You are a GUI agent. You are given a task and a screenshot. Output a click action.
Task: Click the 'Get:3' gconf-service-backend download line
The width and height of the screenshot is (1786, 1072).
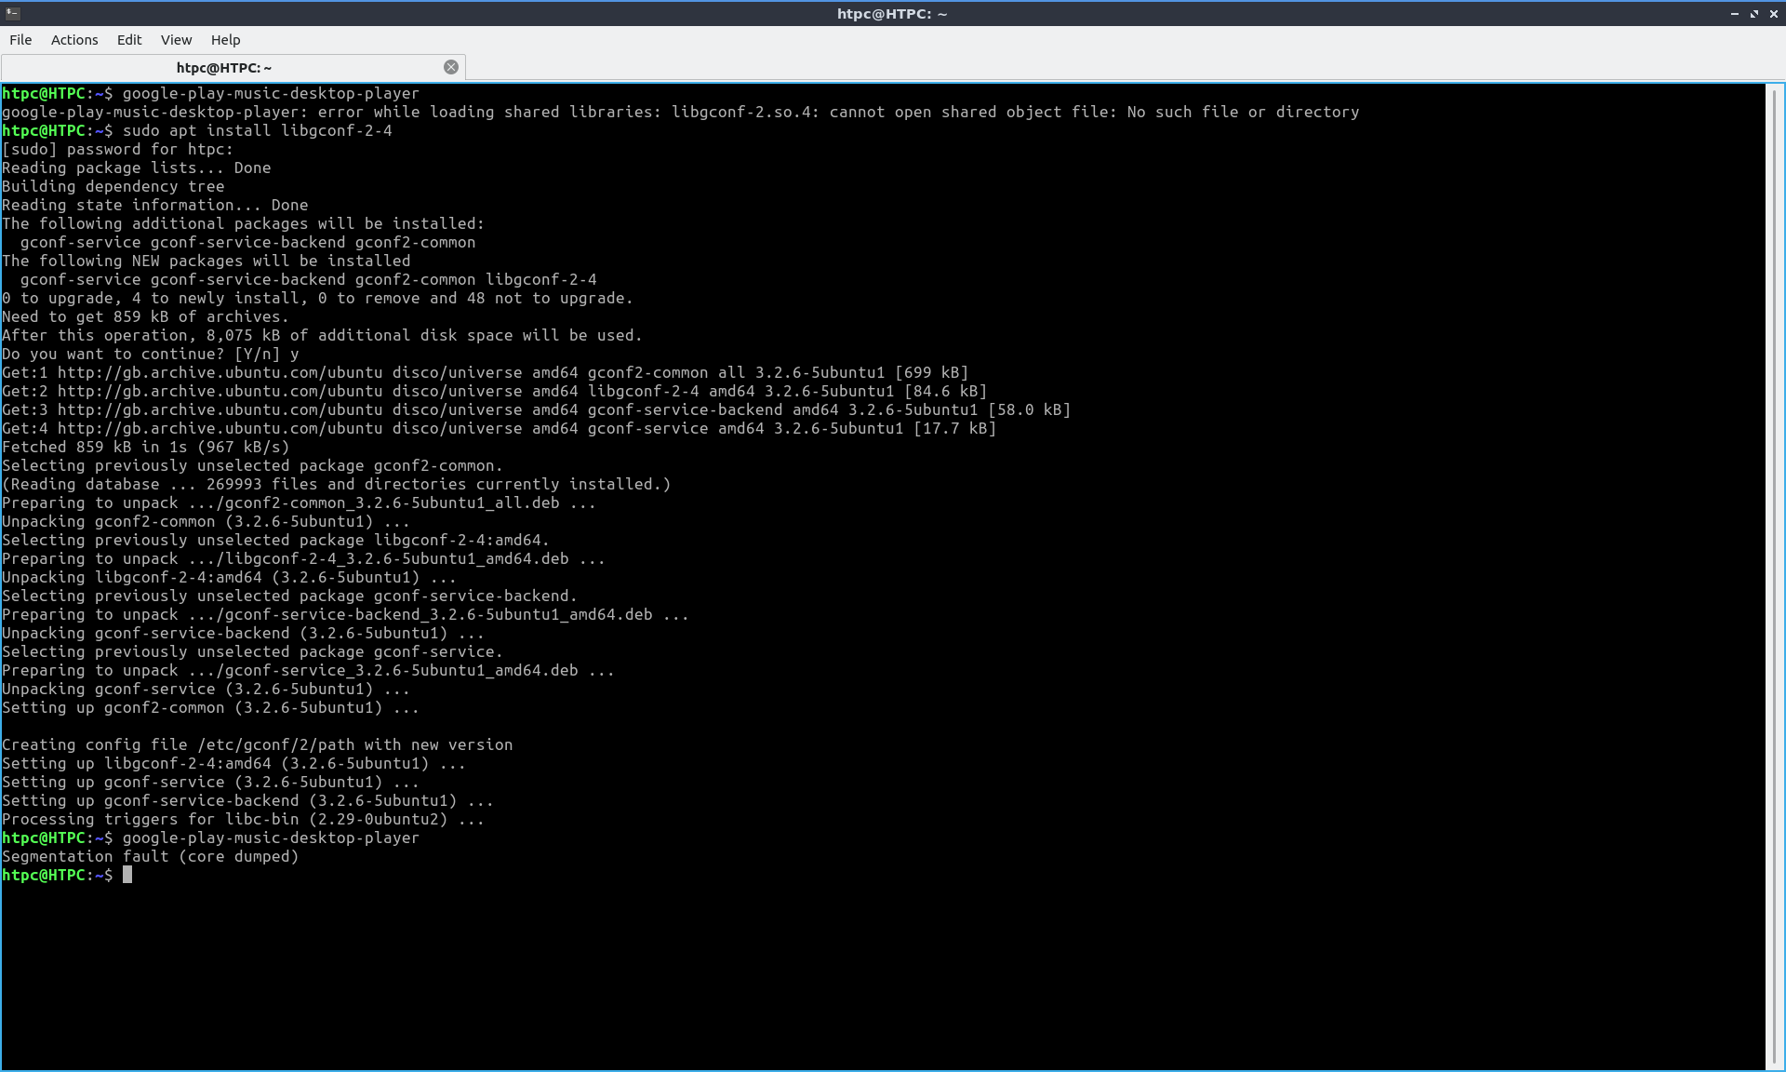click(537, 409)
